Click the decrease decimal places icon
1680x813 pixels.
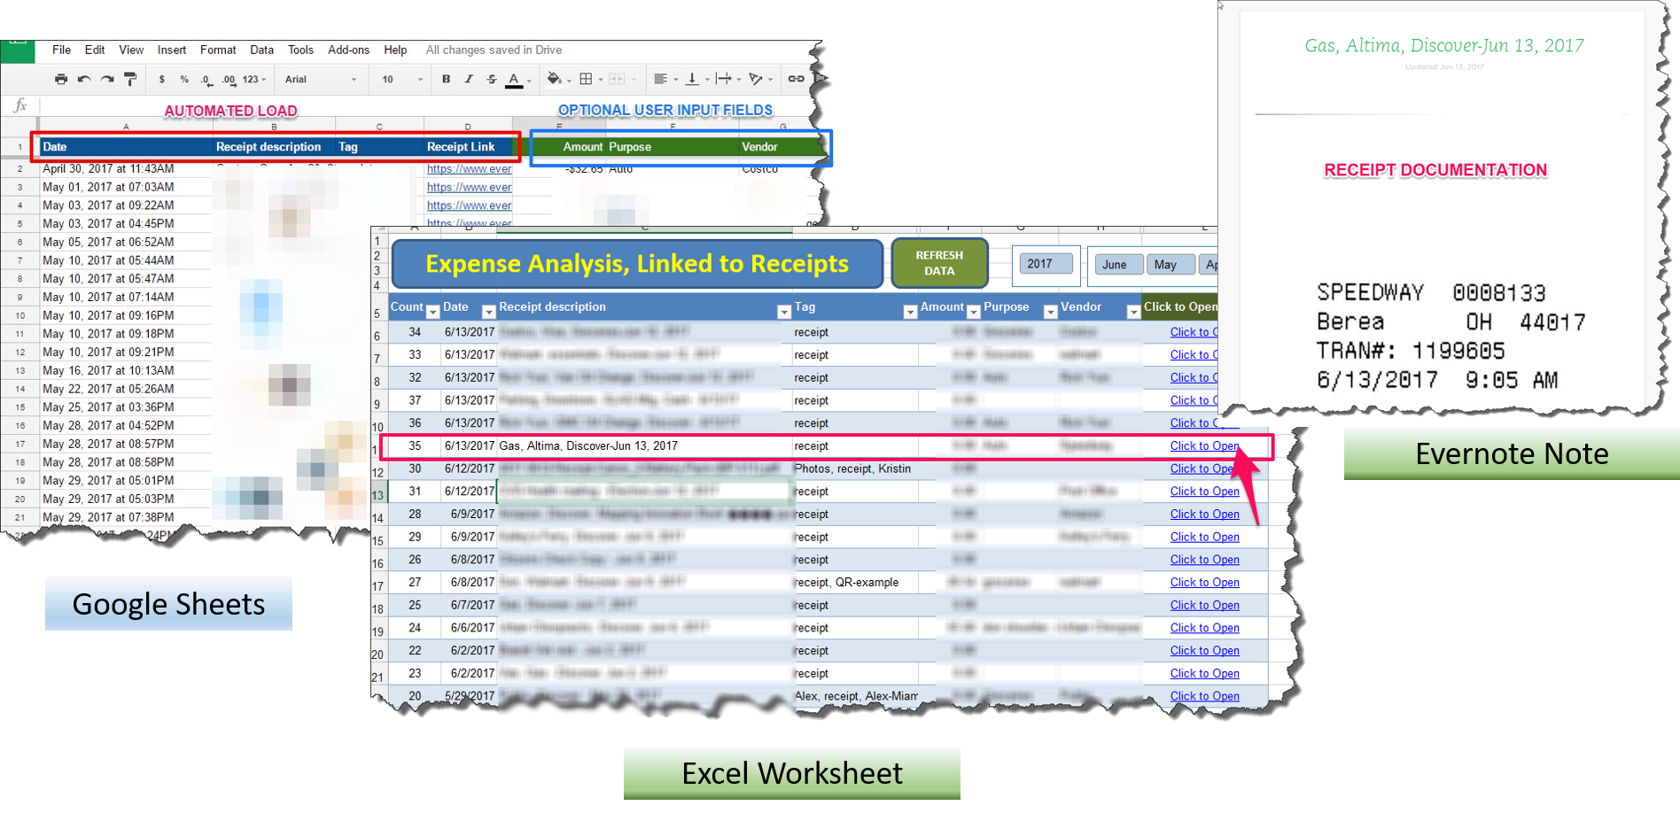pos(206,80)
